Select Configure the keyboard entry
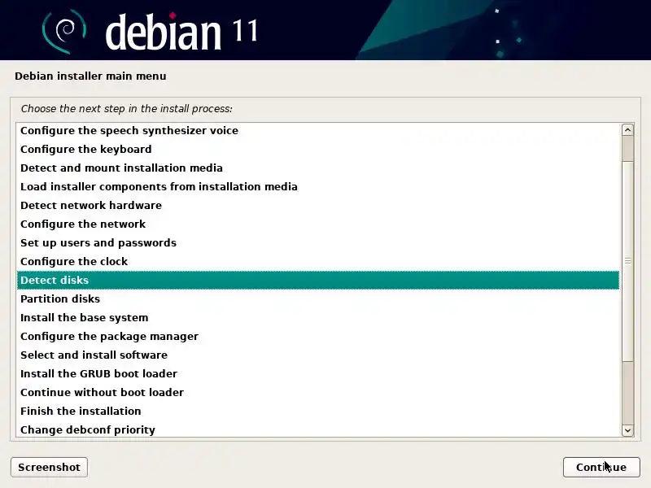Screen dimensions: 651x488 (318, 149)
